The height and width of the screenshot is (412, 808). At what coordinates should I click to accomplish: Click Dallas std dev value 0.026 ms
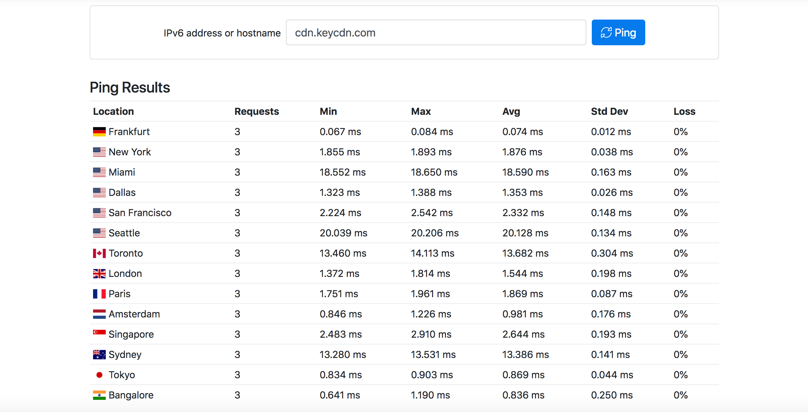612,192
